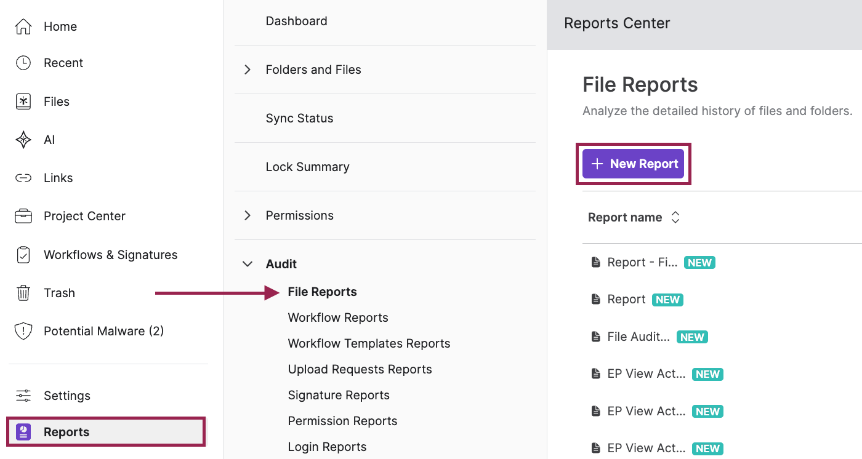Click the Settings sliders icon
The width and height of the screenshot is (862, 459).
click(23, 396)
